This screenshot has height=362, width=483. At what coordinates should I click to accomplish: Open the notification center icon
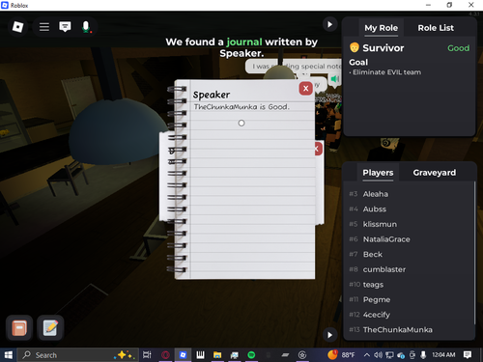[468, 355]
